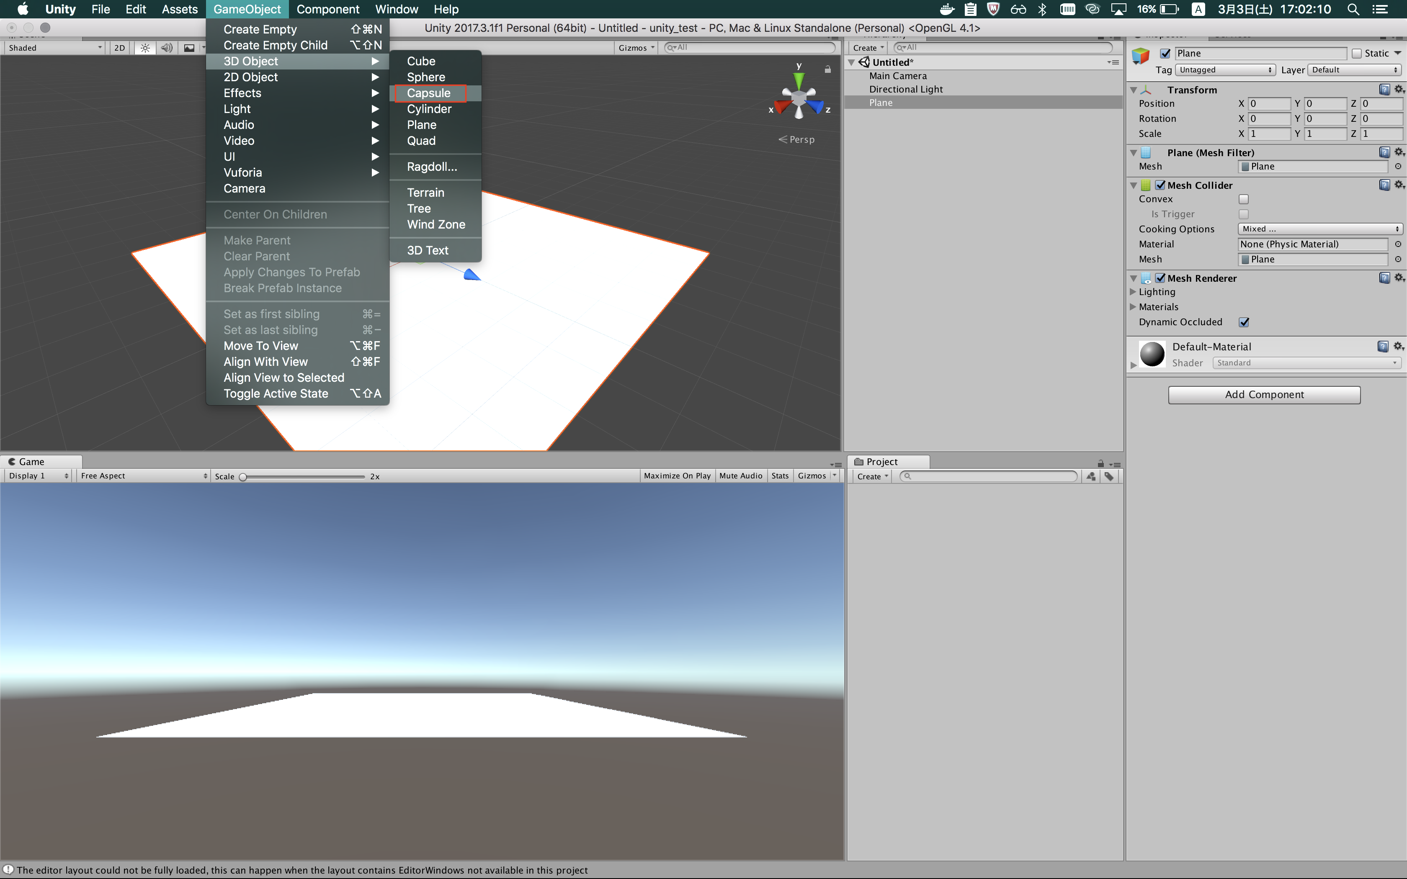The height and width of the screenshot is (879, 1407).
Task: Open Mesh Renderer gear settings
Action: click(1399, 278)
